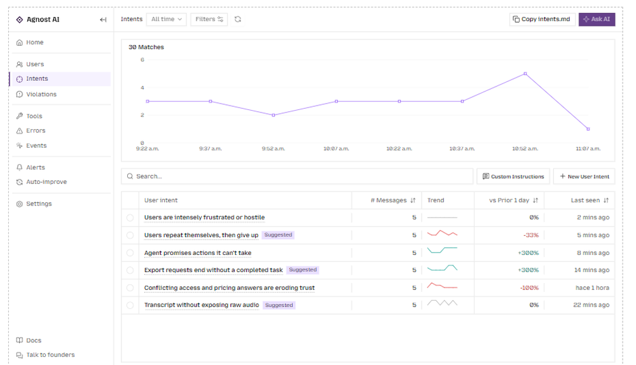The image size is (636, 365).
Task: Click Suggested tag on 'Users repeat themselves' row
Action: [279, 235]
